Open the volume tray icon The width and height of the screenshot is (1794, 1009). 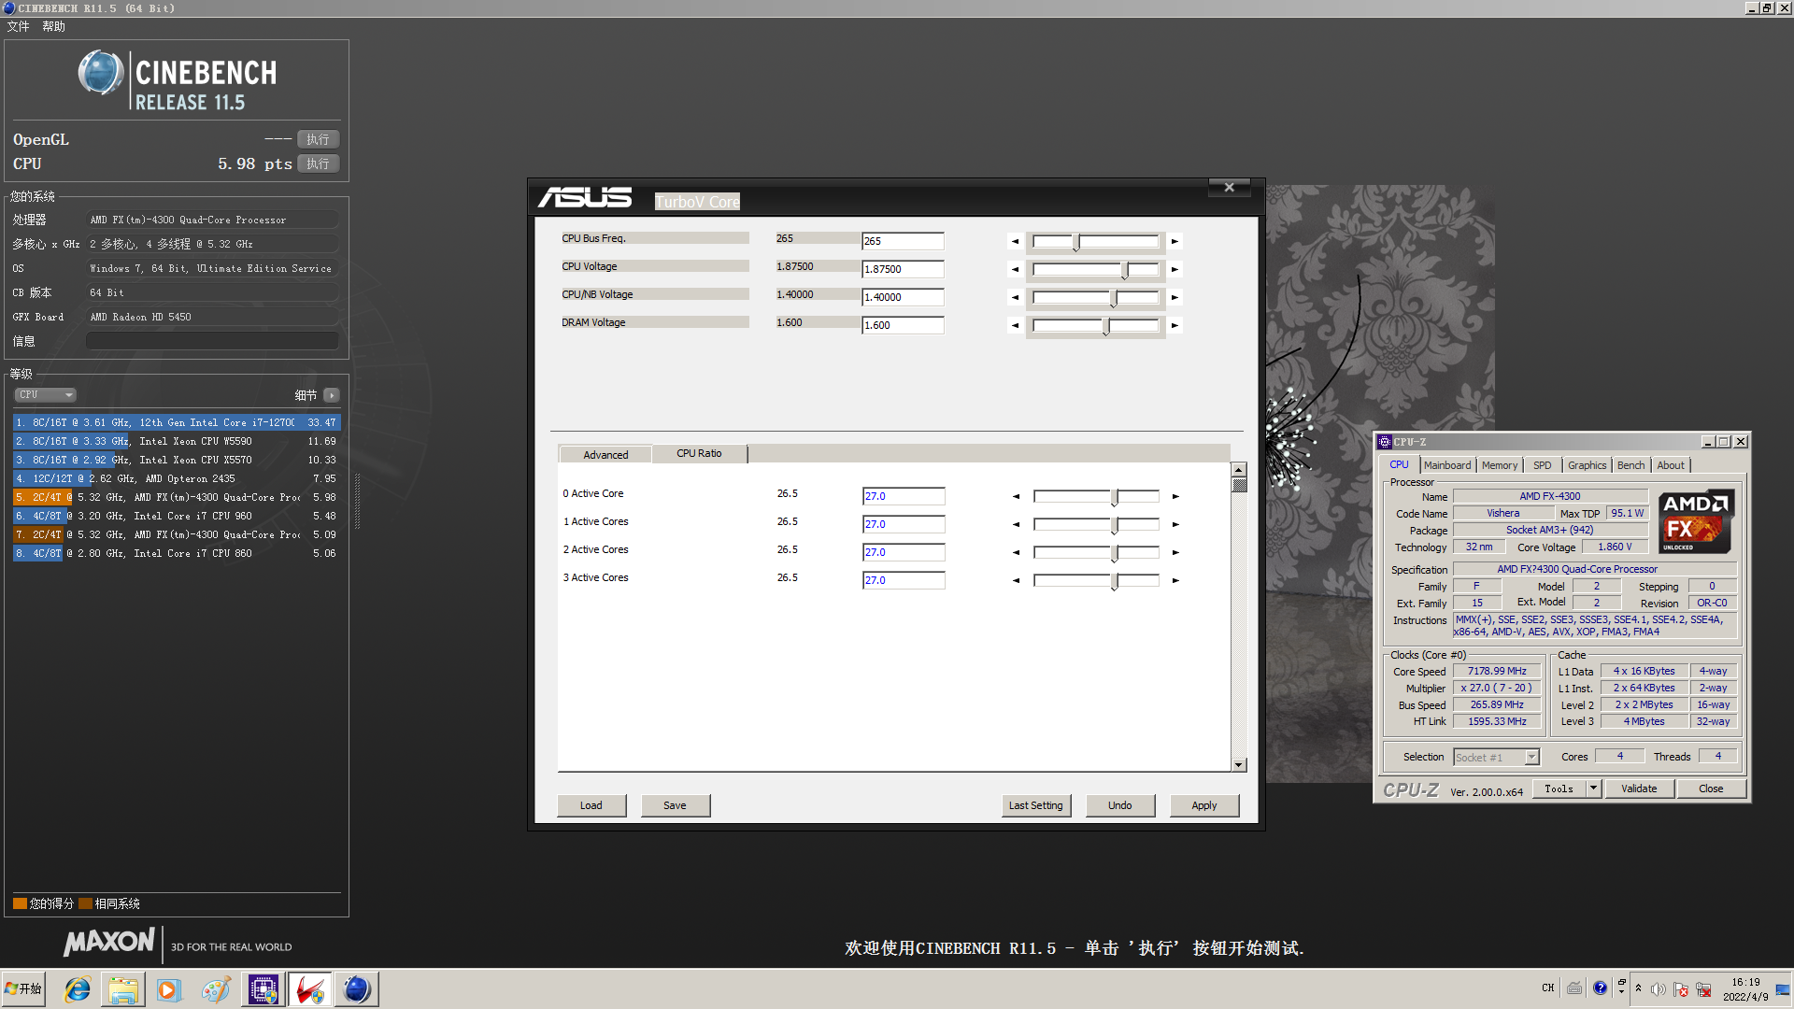click(1659, 989)
